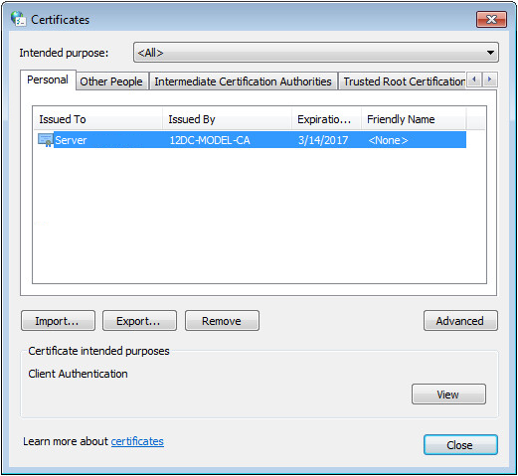Open the certificates help link

pyautogui.click(x=137, y=441)
